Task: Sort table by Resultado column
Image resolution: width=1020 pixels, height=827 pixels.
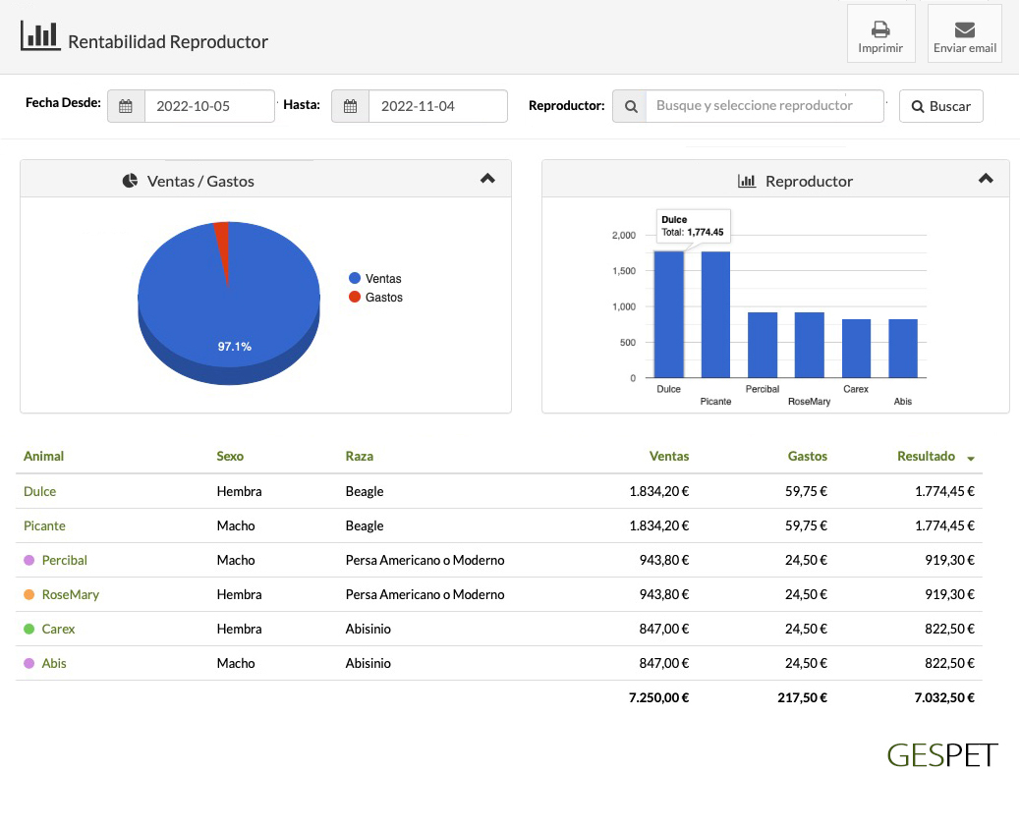Action: click(x=926, y=457)
